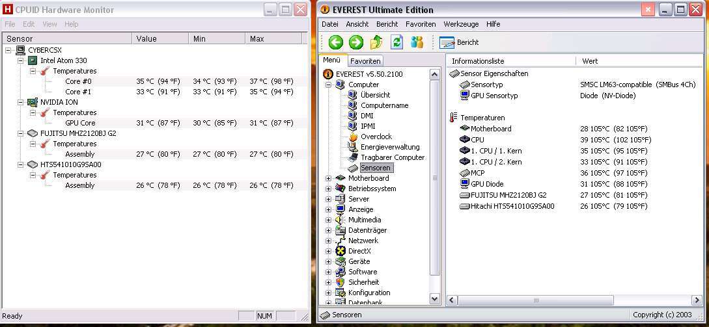Collapse the CYBERCSX root node

(8, 50)
